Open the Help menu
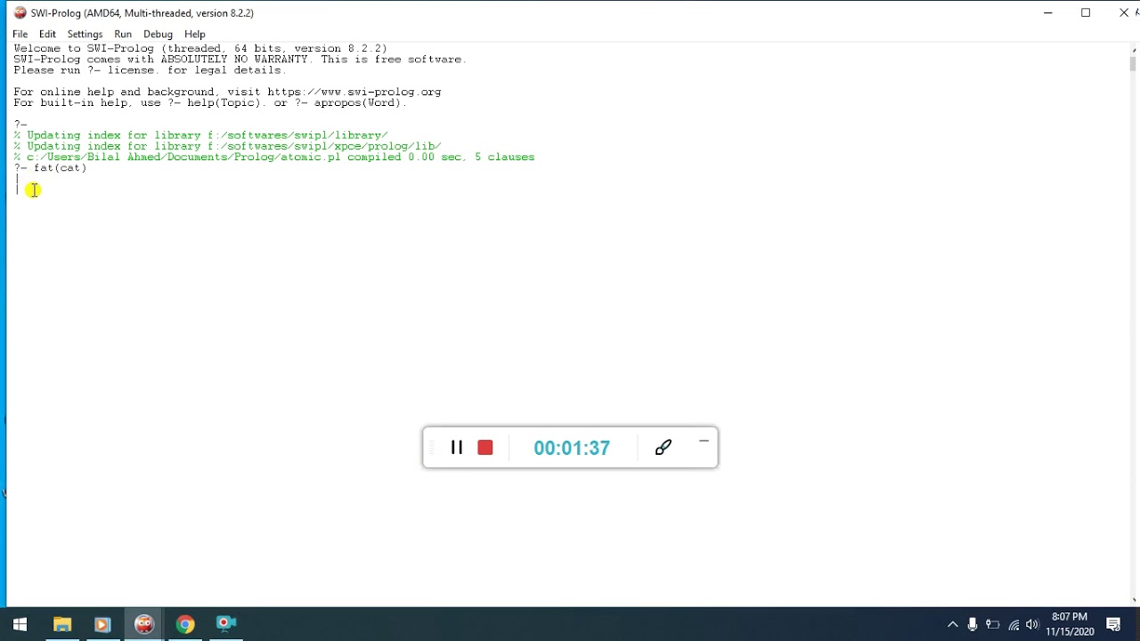The height and width of the screenshot is (641, 1140). [195, 34]
